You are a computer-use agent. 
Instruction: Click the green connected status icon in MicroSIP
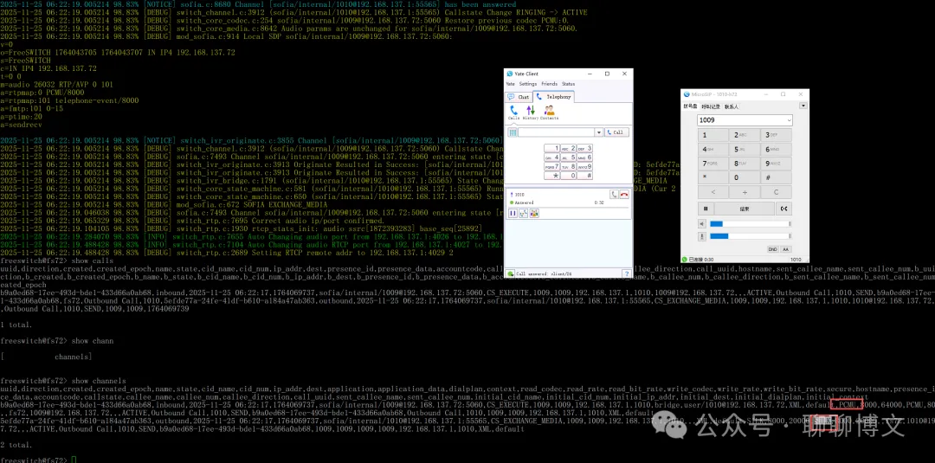[x=685, y=260]
